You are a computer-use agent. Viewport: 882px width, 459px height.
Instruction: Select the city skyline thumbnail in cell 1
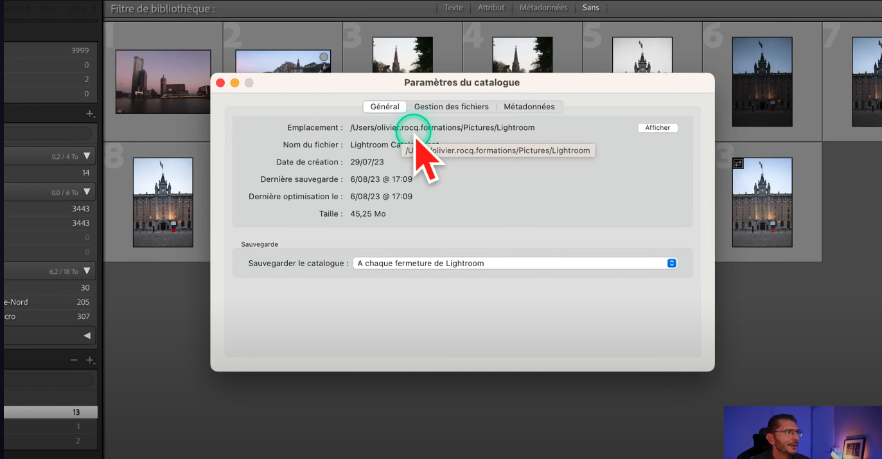click(163, 82)
